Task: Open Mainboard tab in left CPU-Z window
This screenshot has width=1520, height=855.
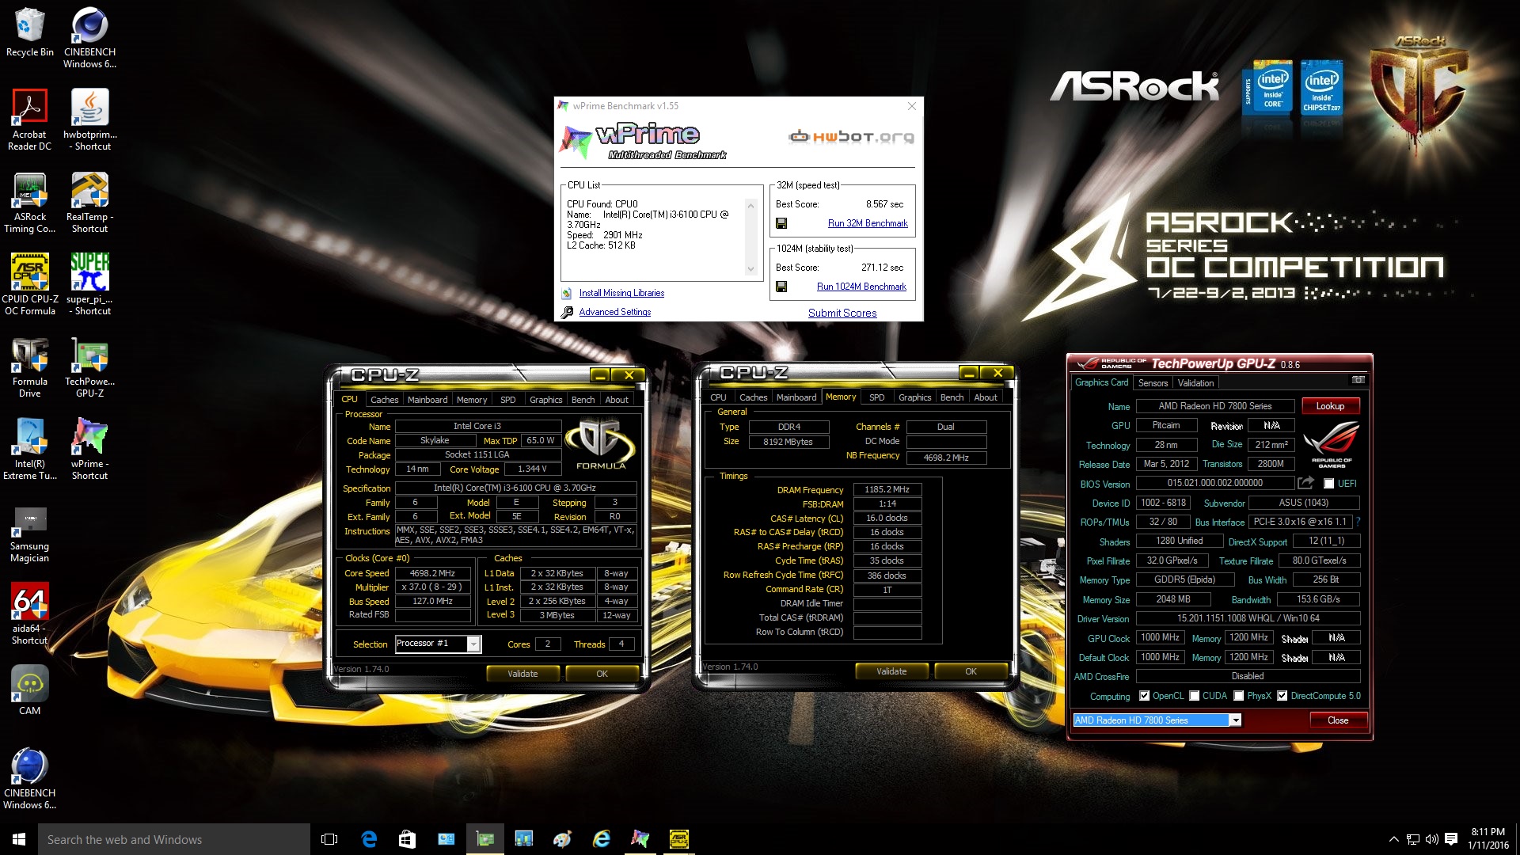Action: point(427,400)
